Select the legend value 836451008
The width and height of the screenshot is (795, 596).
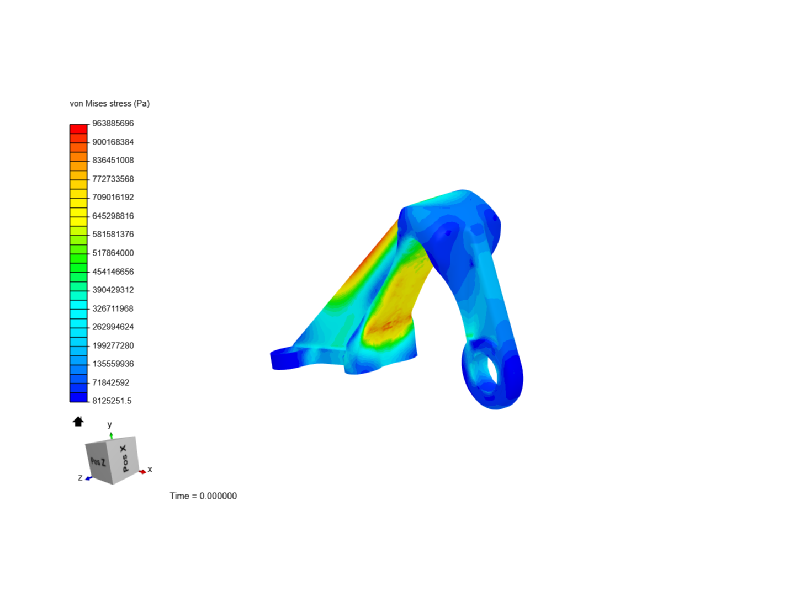(x=113, y=161)
